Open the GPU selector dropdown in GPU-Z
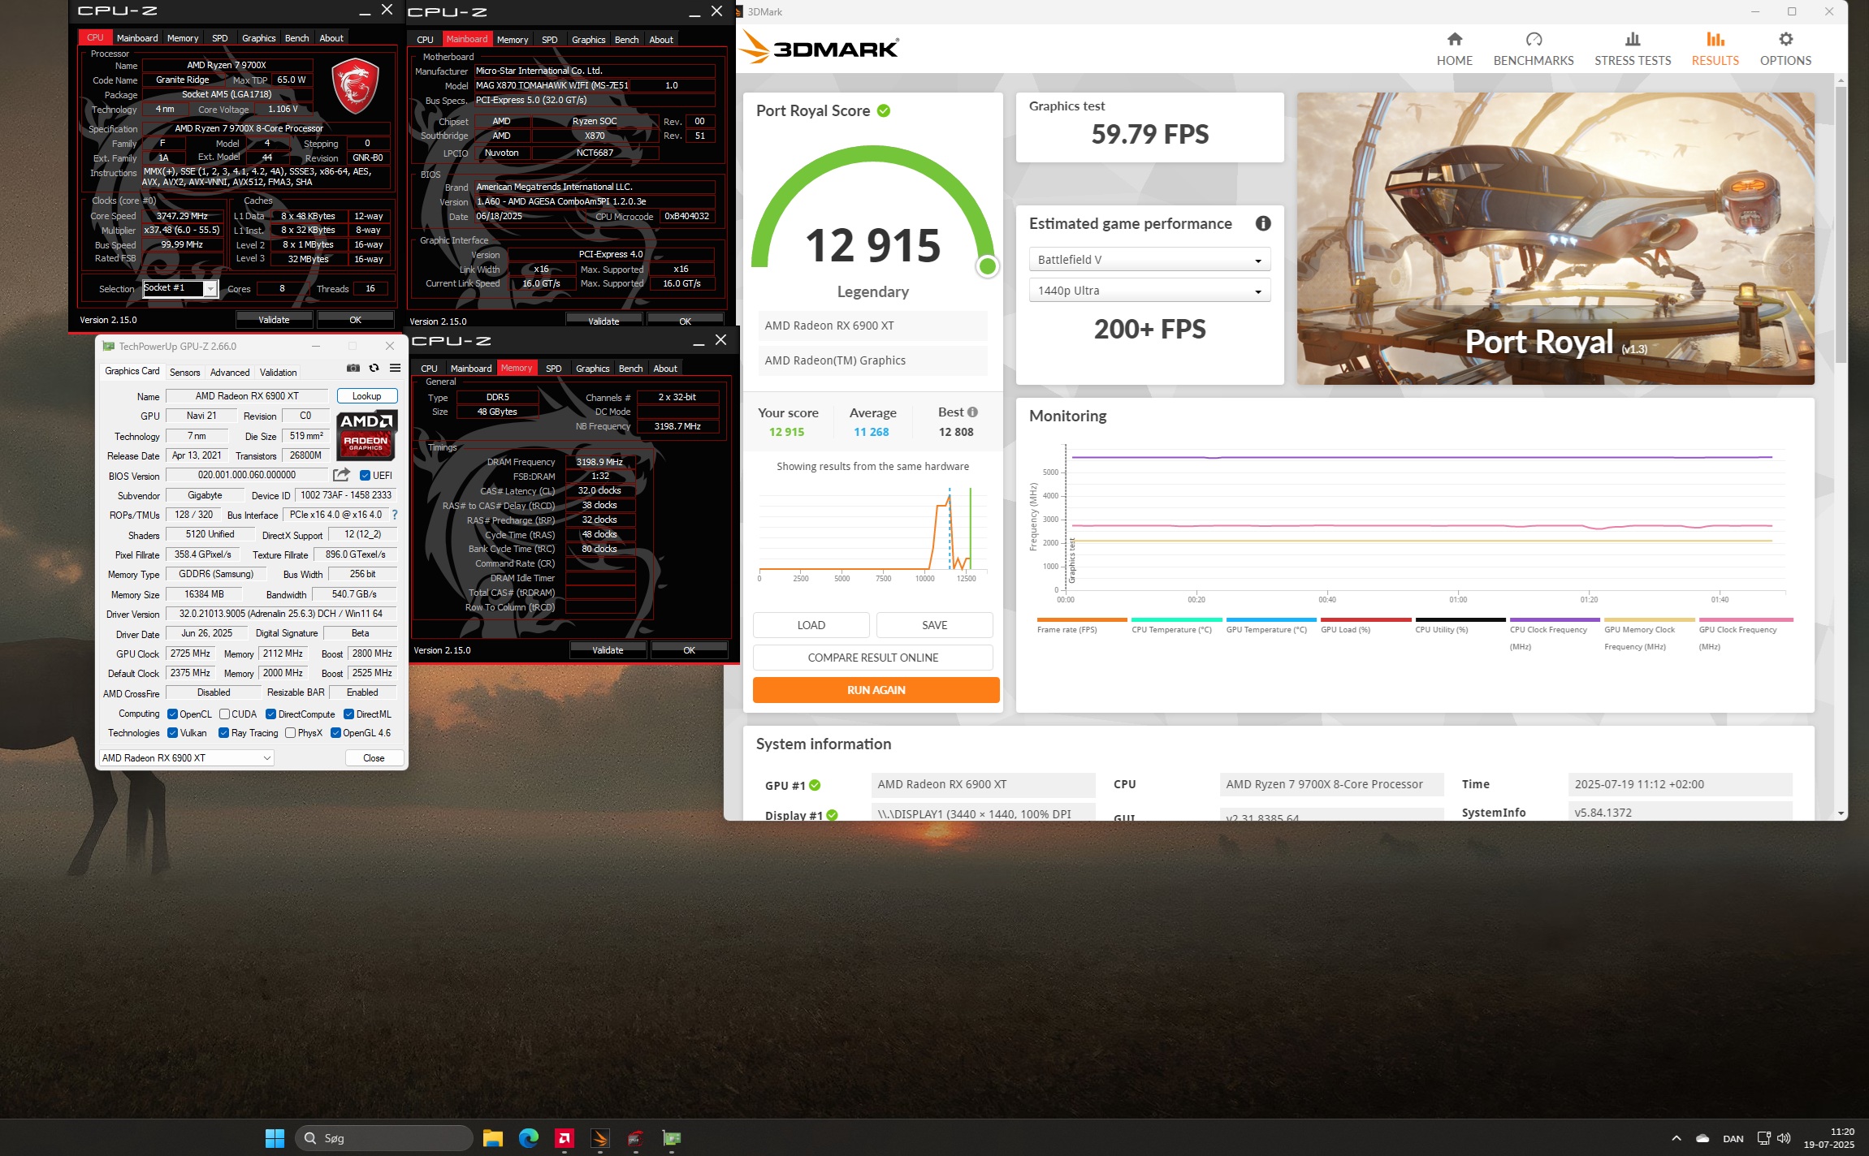Image resolution: width=1869 pixels, height=1156 pixels. (x=186, y=757)
